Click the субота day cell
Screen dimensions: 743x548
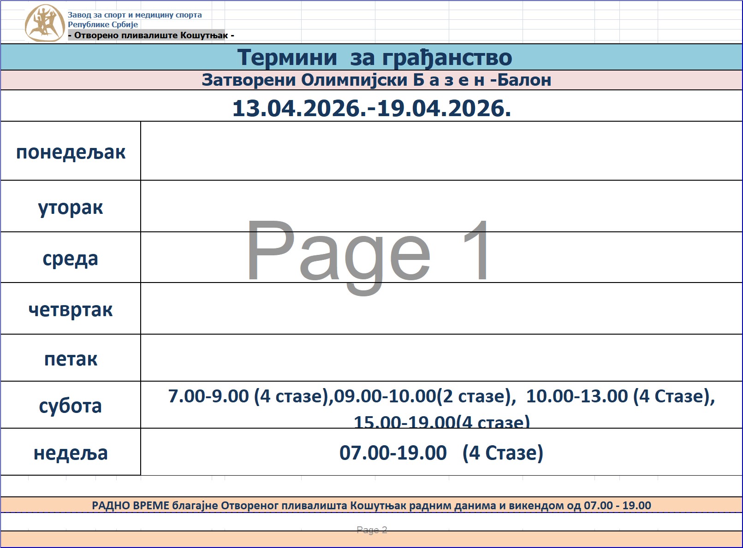point(71,406)
